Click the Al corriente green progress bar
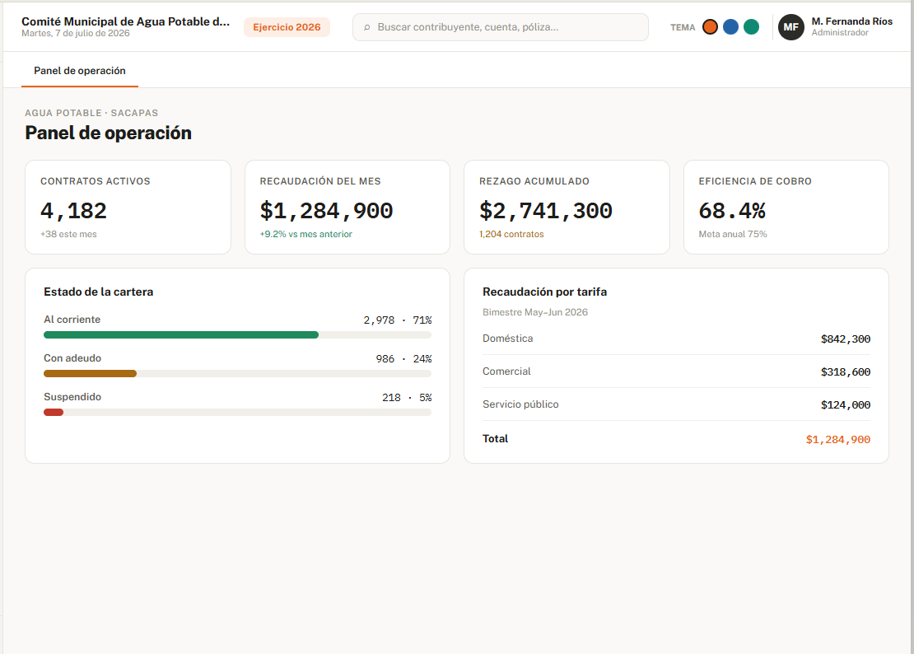914x654 pixels. click(181, 335)
